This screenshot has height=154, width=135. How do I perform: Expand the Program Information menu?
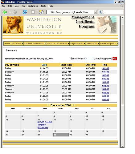click(x=58, y=43)
